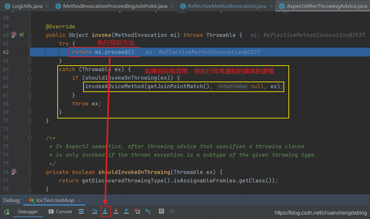Collapse the try block fold on line 61

[x=30, y=44]
